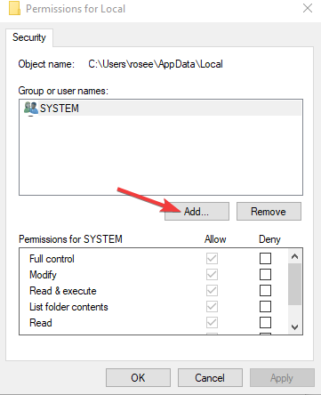
Task: Close the Permissions for Local dialog
Action: point(308,8)
